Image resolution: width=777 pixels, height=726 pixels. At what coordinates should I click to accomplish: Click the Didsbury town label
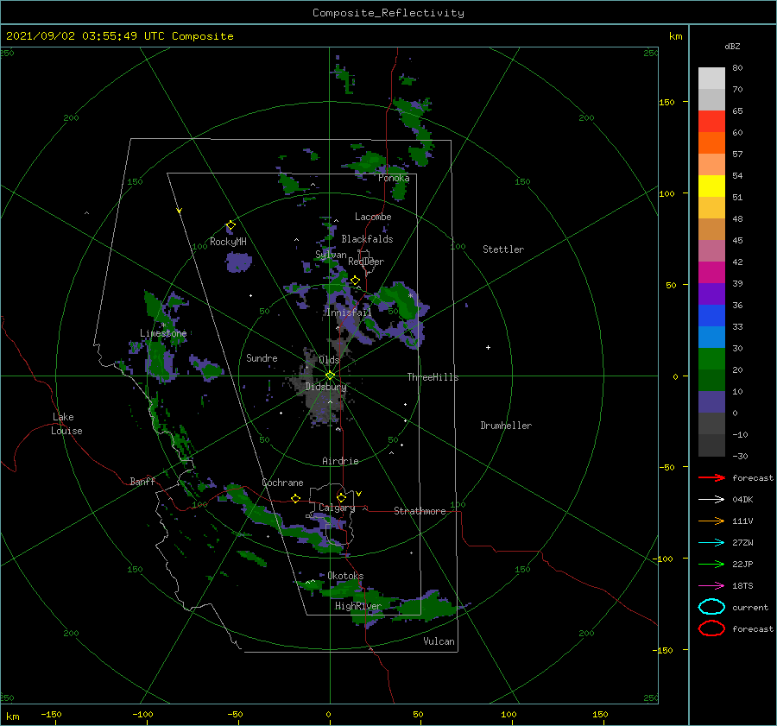325,387
